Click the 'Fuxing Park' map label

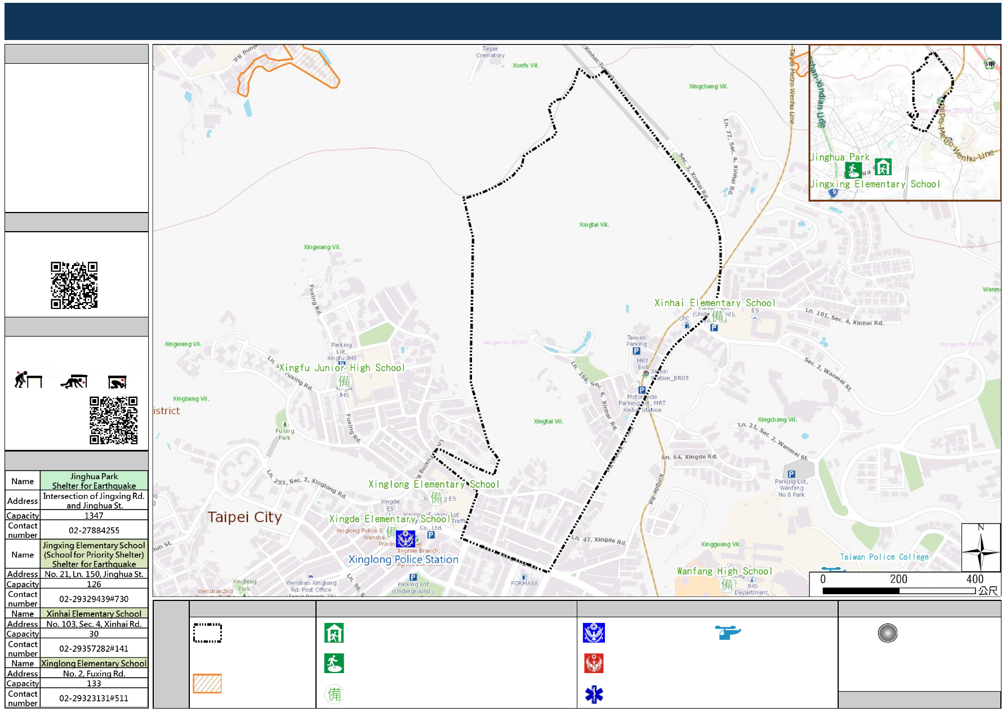pyautogui.click(x=285, y=434)
